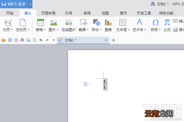Switch to the 视图 tab
This screenshot has width=184, height=122.
(105, 13)
